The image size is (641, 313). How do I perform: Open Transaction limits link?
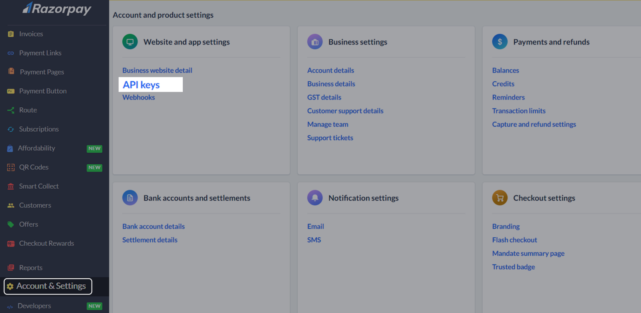[519, 111]
